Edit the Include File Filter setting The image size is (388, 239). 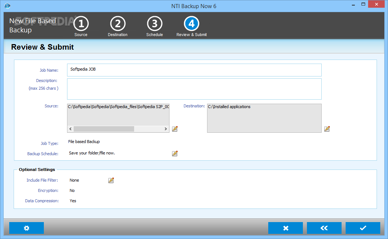tap(111, 181)
